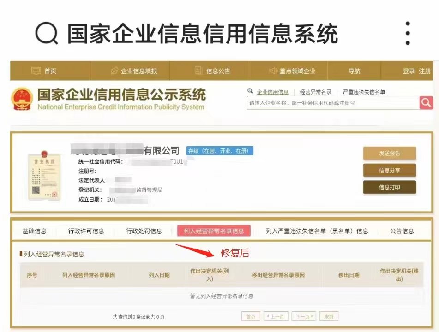Click the 首页 pagination button
Viewport: 439px width, 332px height.
coord(251,316)
